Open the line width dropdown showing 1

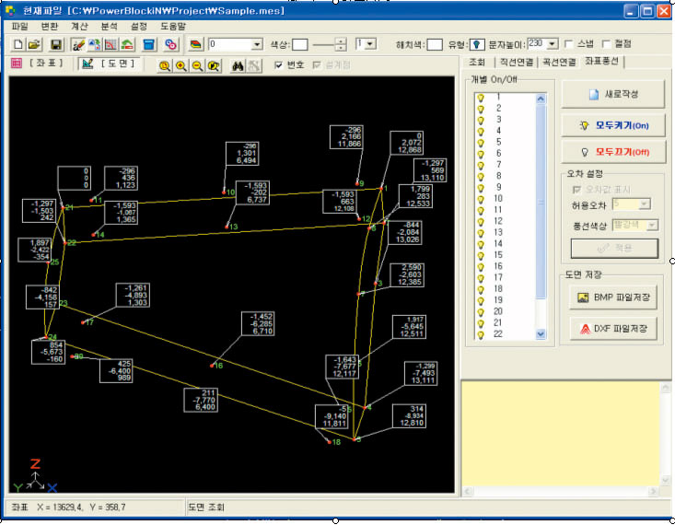pyautogui.click(x=370, y=43)
